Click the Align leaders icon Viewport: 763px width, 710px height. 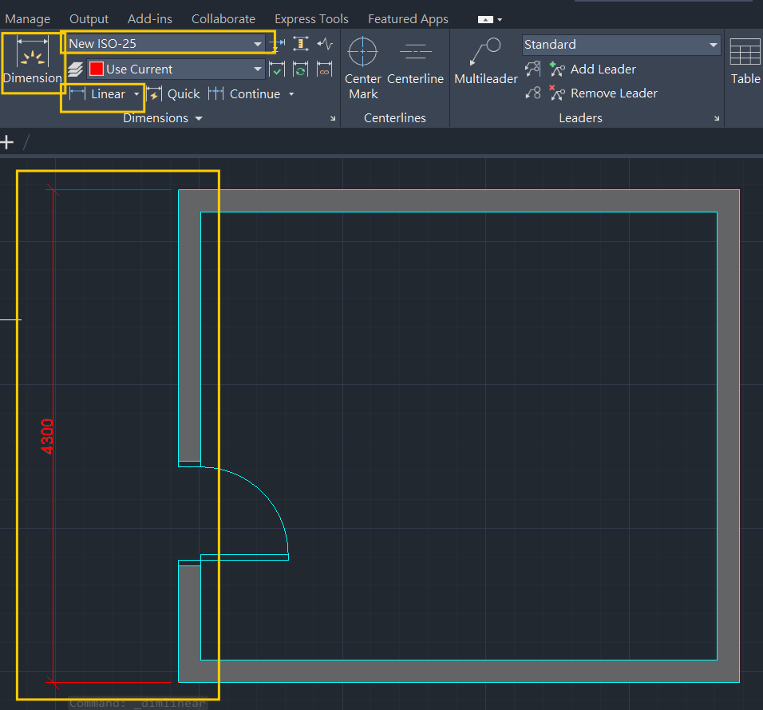(x=533, y=69)
